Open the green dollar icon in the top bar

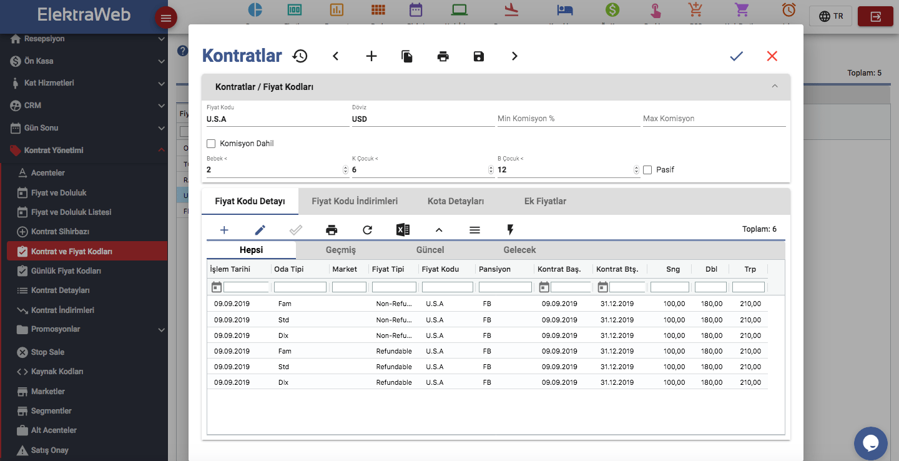[612, 10]
